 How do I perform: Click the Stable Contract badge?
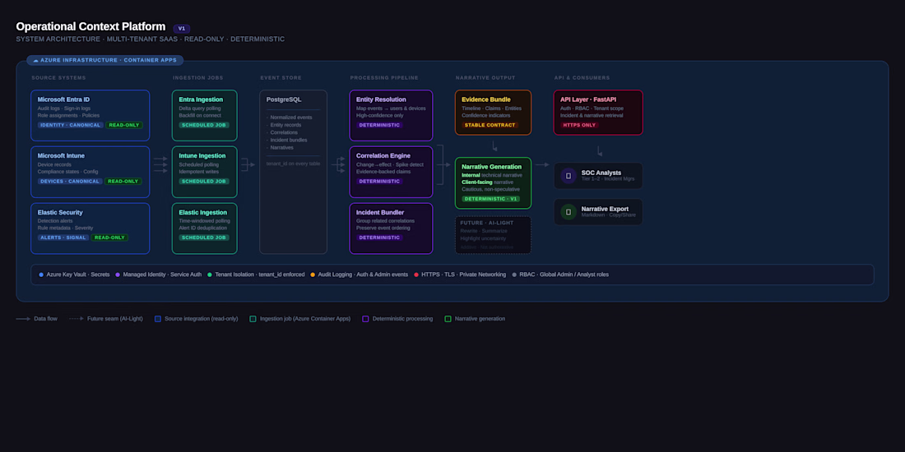pyautogui.click(x=490, y=125)
